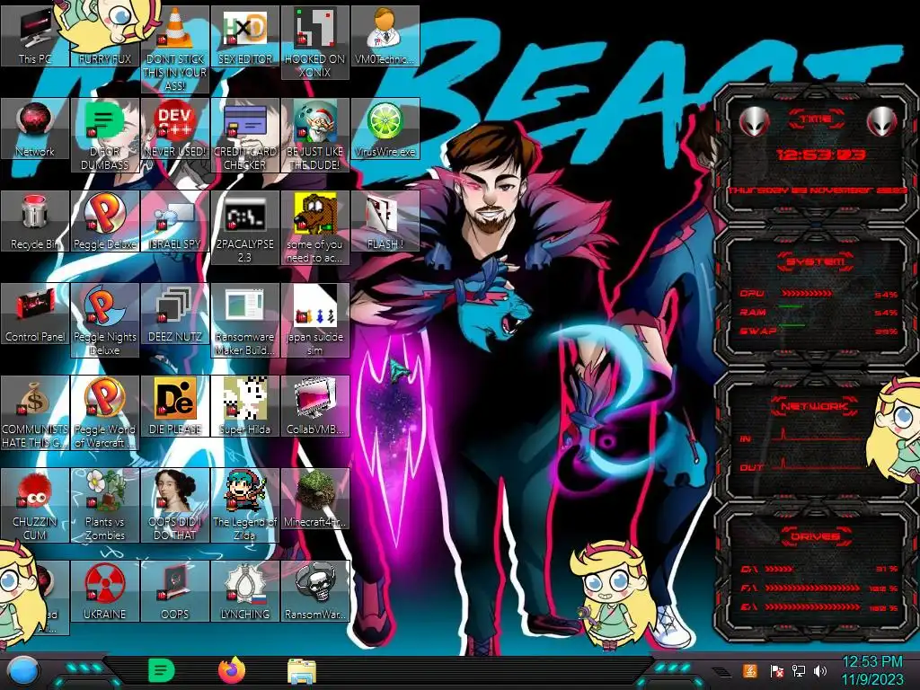Open the DIE PLEASE shortcut
The image size is (920, 690).
175,407
